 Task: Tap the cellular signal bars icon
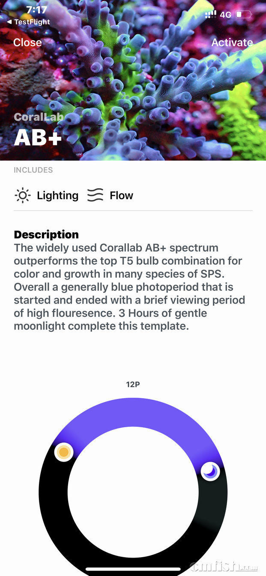[x=210, y=15]
